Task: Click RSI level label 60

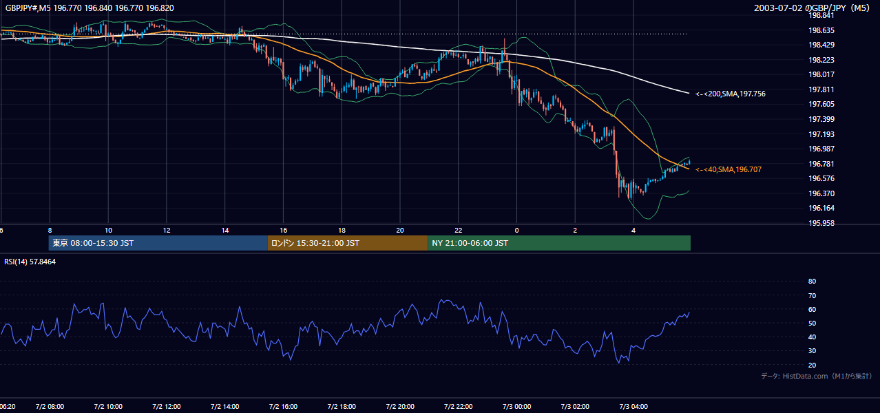Action: coord(812,309)
